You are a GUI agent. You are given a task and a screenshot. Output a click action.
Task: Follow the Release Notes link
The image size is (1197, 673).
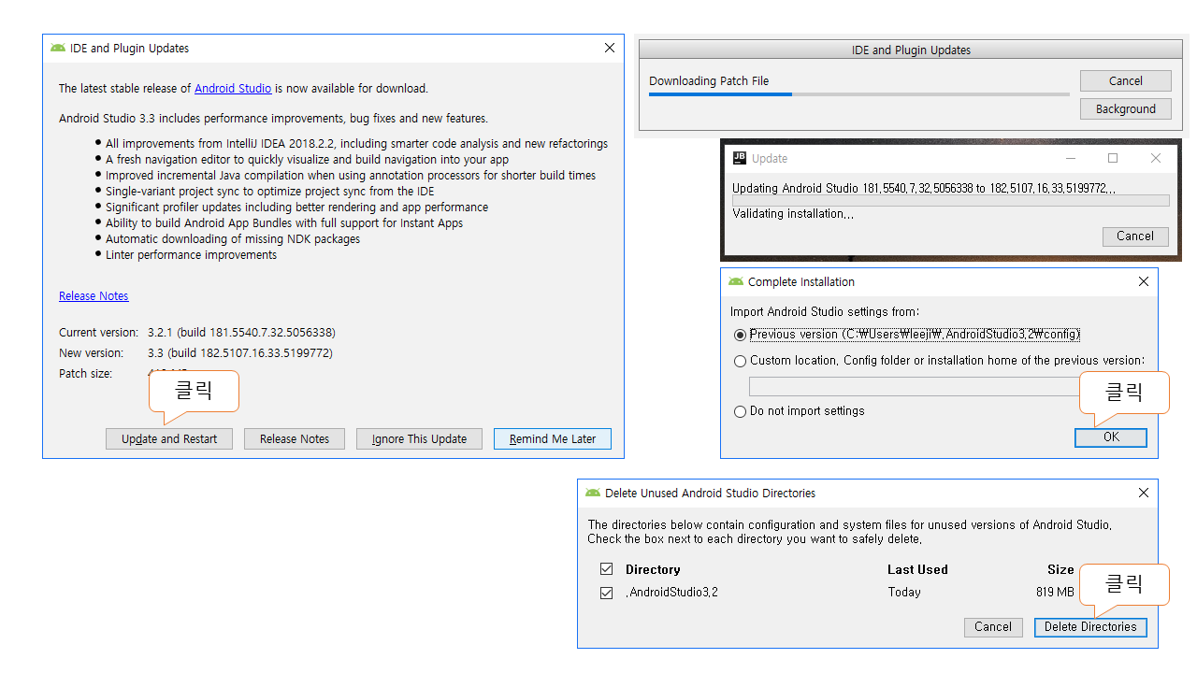[94, 296]
